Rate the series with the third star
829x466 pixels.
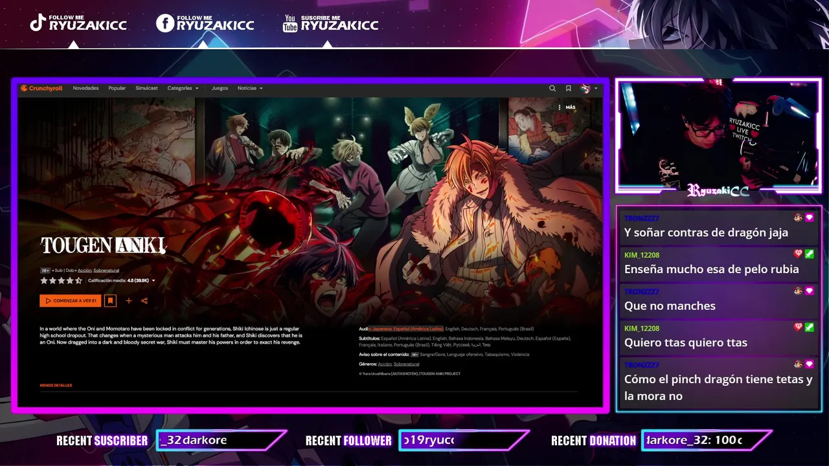(62, 281)
